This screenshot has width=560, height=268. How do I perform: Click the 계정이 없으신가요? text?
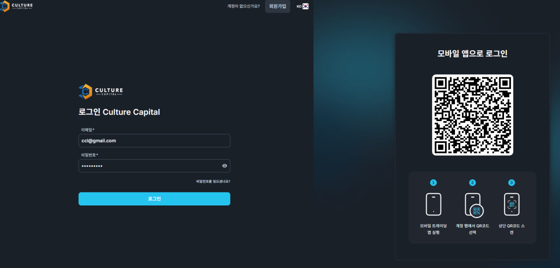pyautogui.click(x=243, y=6)
